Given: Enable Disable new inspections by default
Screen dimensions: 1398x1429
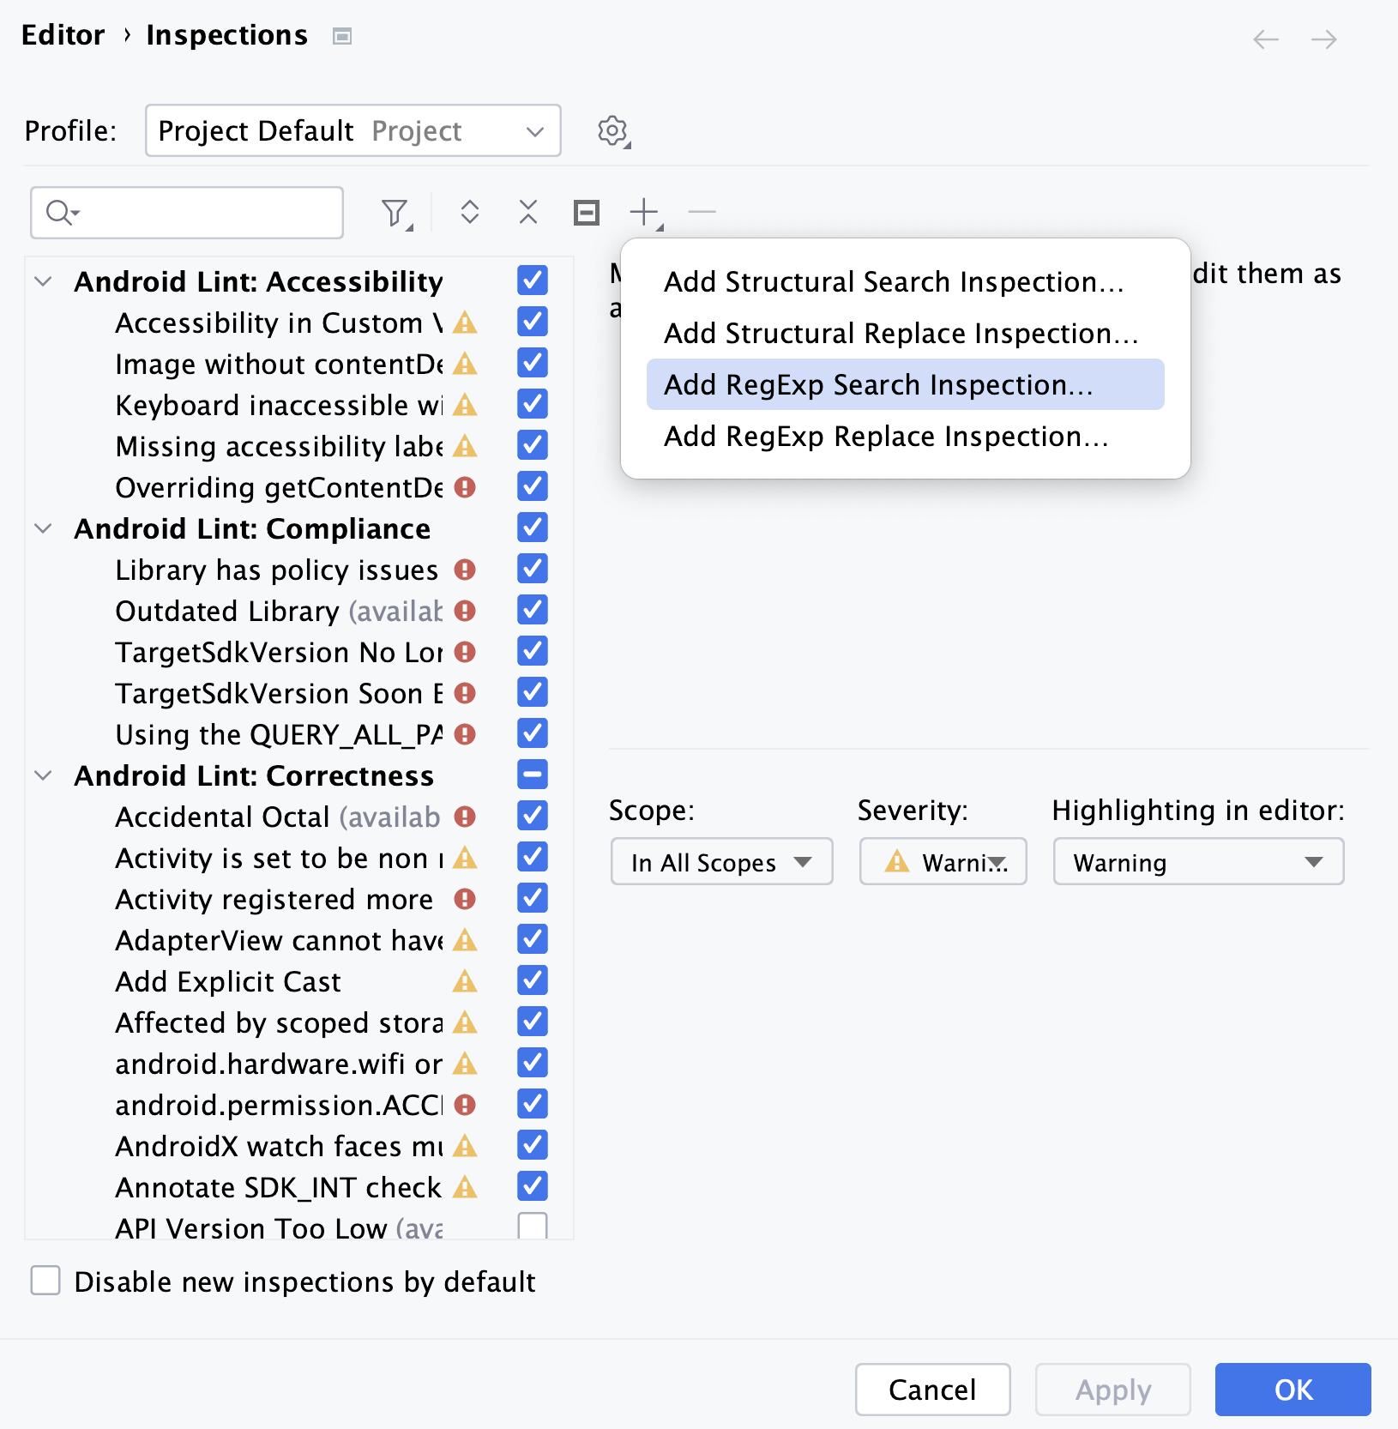Looking at the screenshot, I should 45,1281.
